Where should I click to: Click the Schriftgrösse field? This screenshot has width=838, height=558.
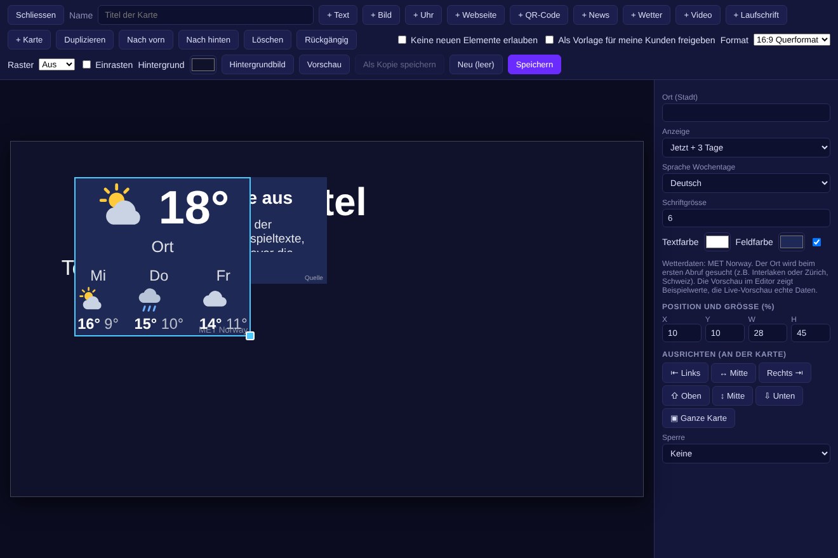click(x=746, y=218)
